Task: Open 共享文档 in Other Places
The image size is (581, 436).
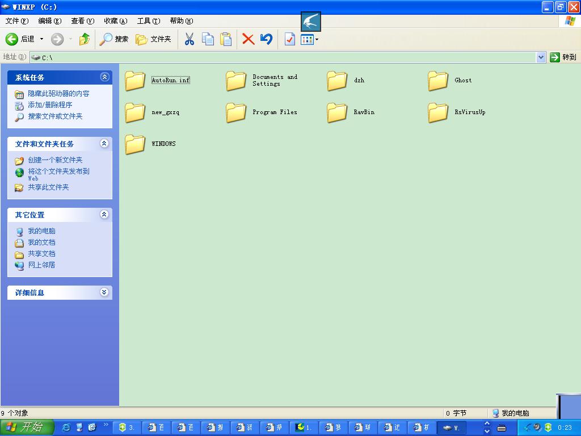Action: 41,254
